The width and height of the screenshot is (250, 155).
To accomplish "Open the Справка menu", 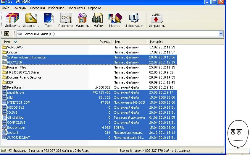I will 95,8.
